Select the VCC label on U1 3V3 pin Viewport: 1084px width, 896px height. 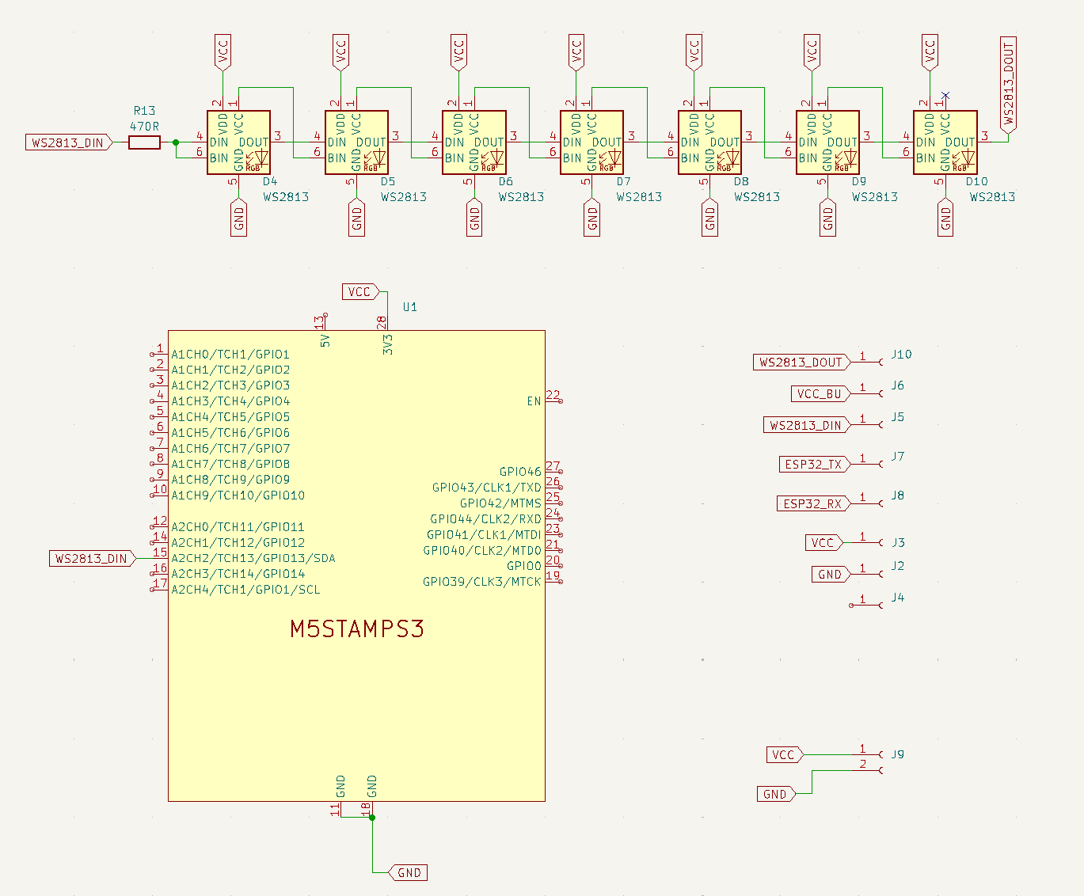click(x=361, y=291)
